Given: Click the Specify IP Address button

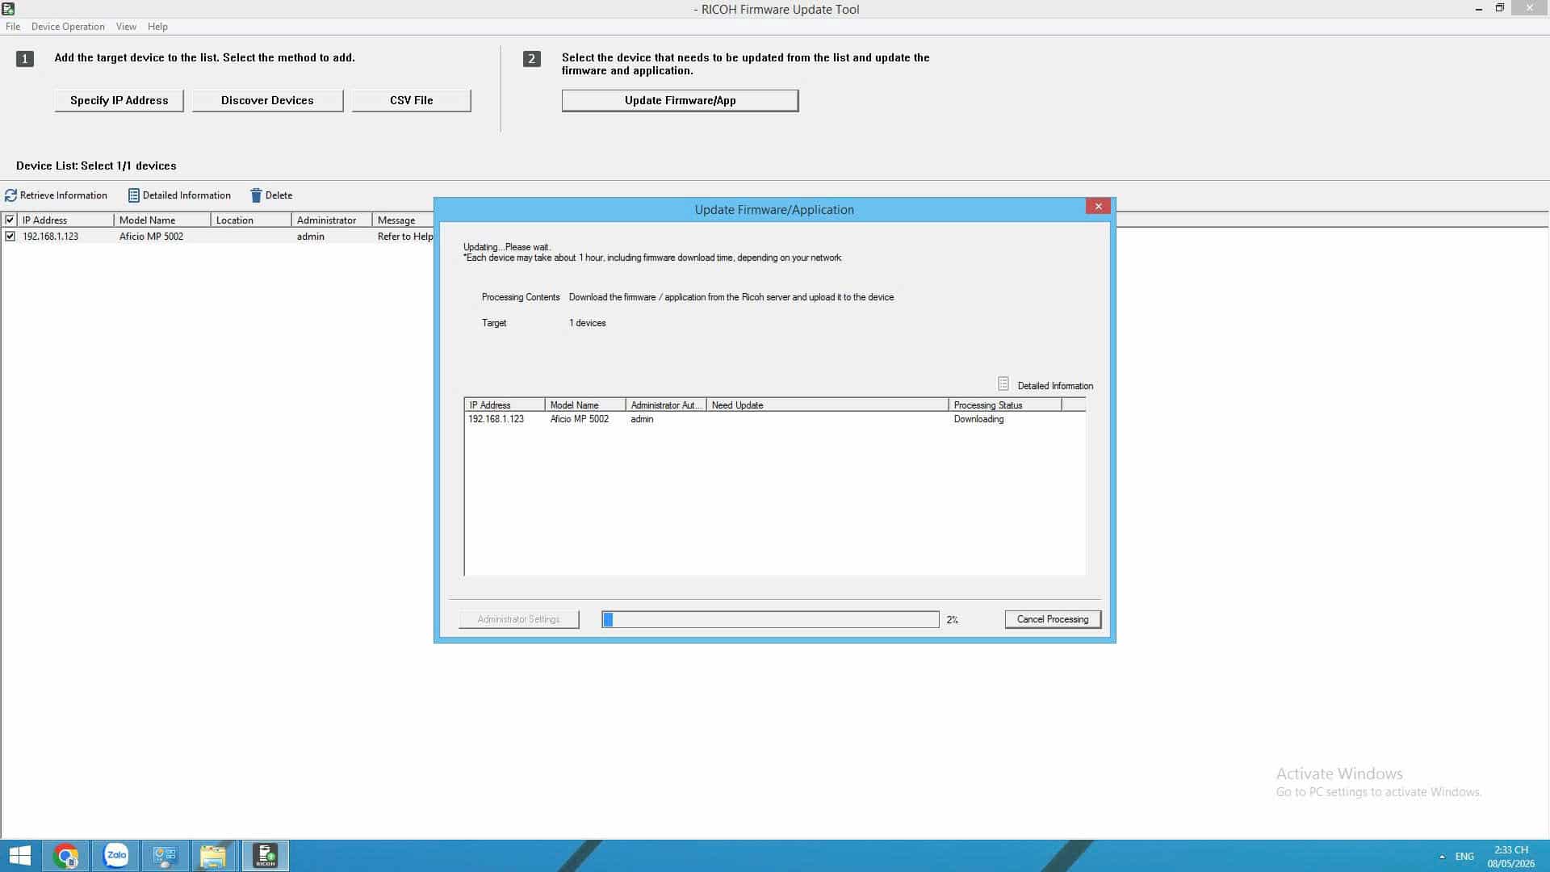Looking at the screenshot, I should tap(119, 100).
